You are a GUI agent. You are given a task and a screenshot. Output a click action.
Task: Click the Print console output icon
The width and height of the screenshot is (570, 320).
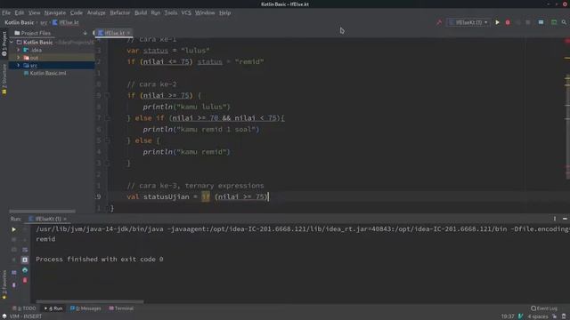(x=25, y=270)
